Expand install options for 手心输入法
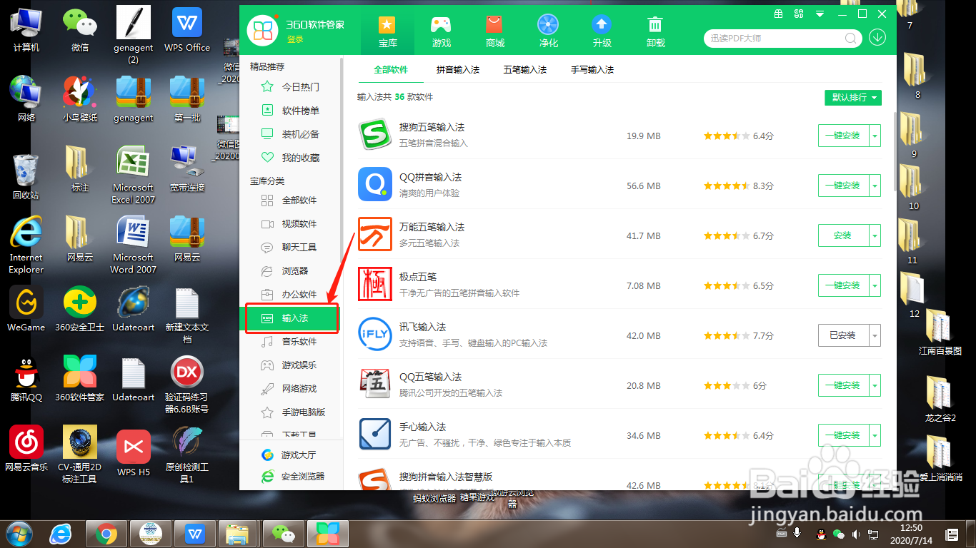This screenshot has width=976, height=548. pos(875,435)
